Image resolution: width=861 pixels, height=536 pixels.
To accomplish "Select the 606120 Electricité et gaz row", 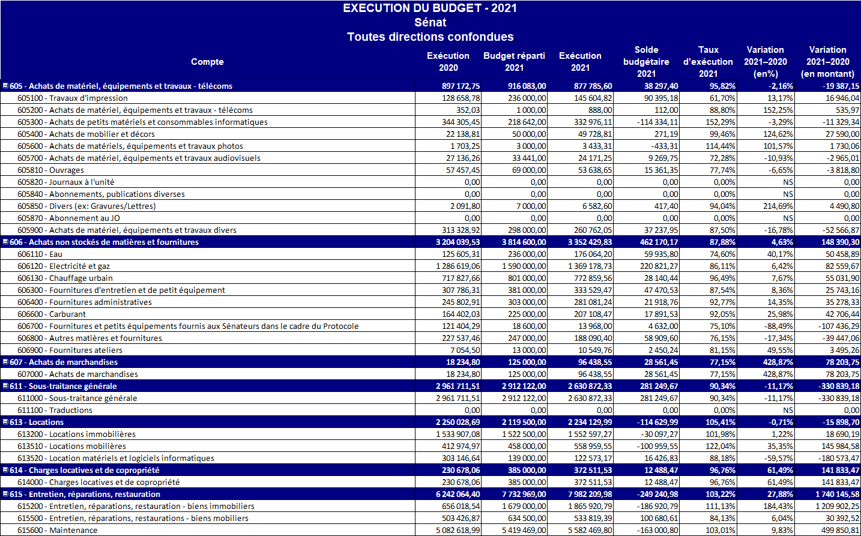I will tap(64, 266).
